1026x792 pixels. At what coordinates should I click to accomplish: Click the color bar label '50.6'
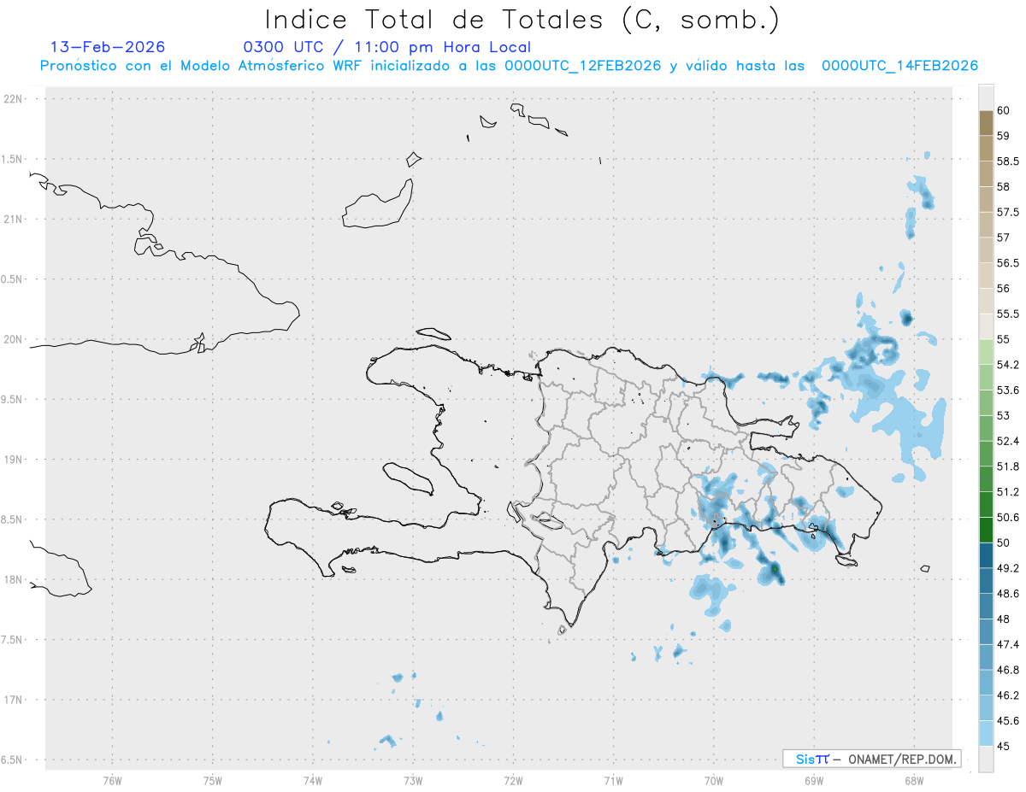(x=1008, y=517)
